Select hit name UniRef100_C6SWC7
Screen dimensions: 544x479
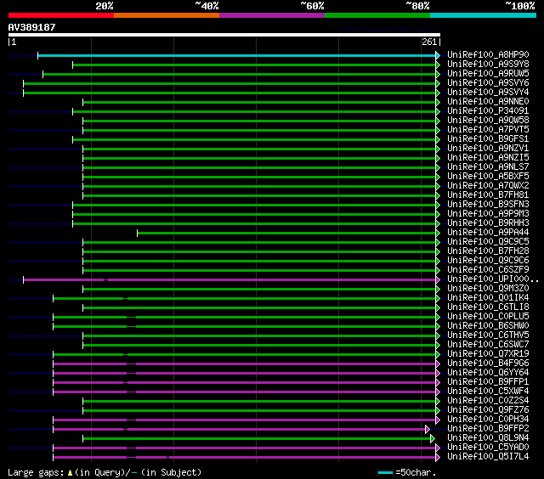(488, 345)
